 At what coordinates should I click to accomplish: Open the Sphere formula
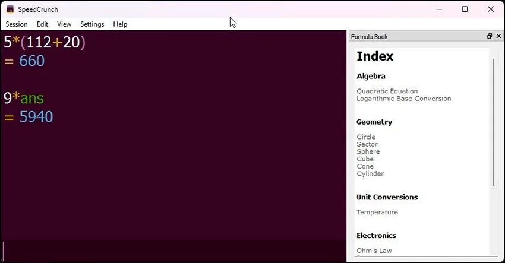coord(368,151)
